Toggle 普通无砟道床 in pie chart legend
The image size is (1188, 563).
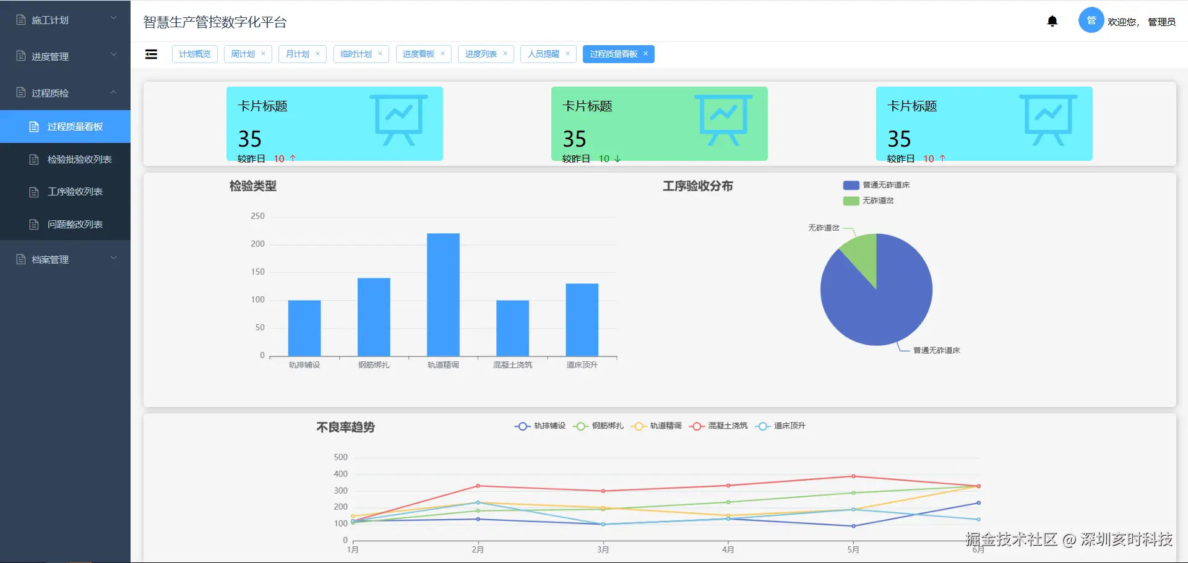(x=876, y=185)
